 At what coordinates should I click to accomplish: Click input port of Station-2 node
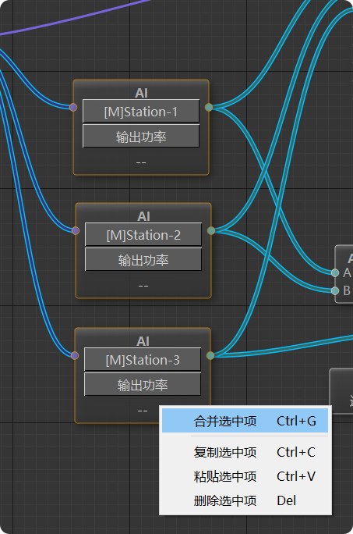(x=76, y=230)
